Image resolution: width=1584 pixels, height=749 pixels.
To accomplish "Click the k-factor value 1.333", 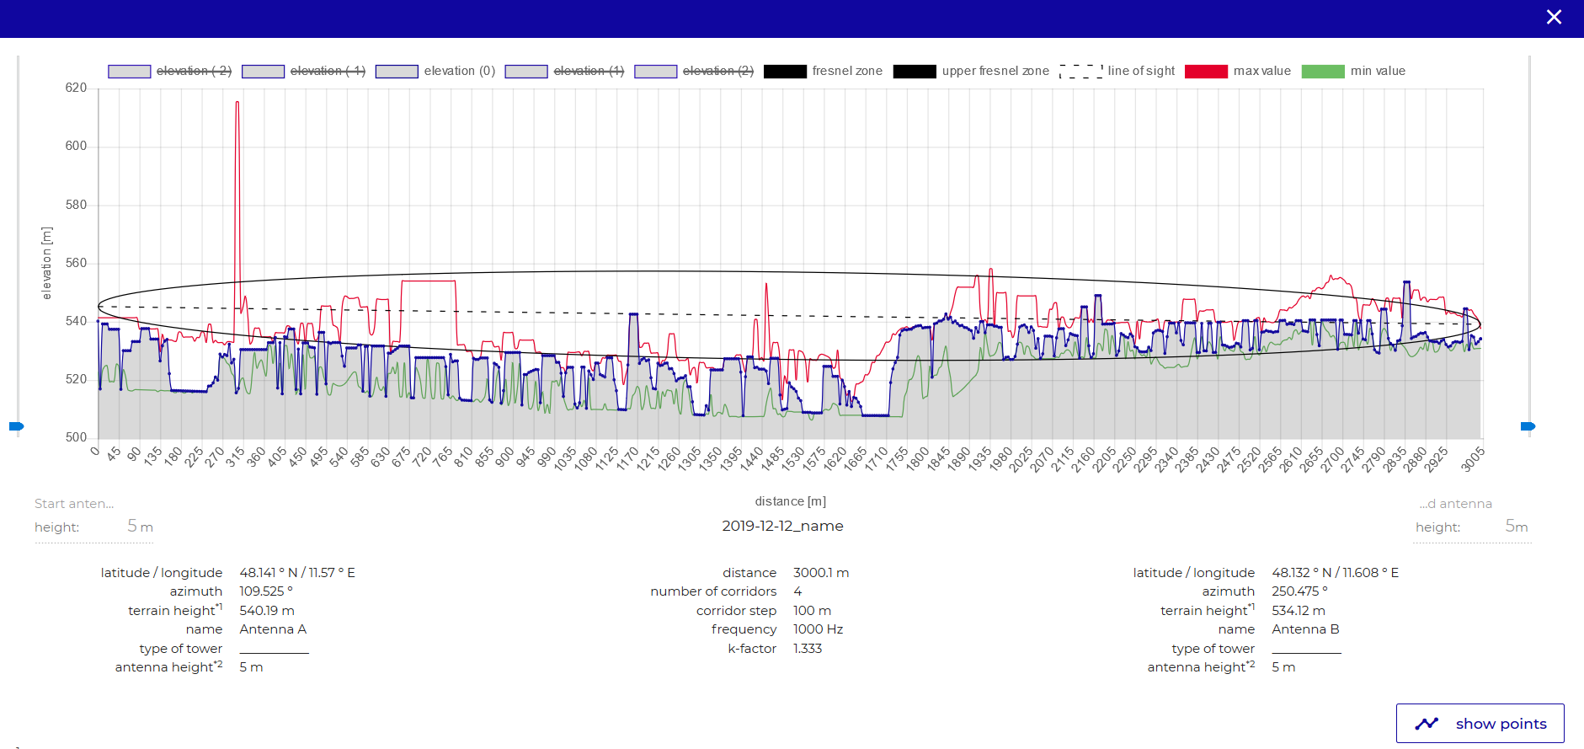I will coord(808,649).
